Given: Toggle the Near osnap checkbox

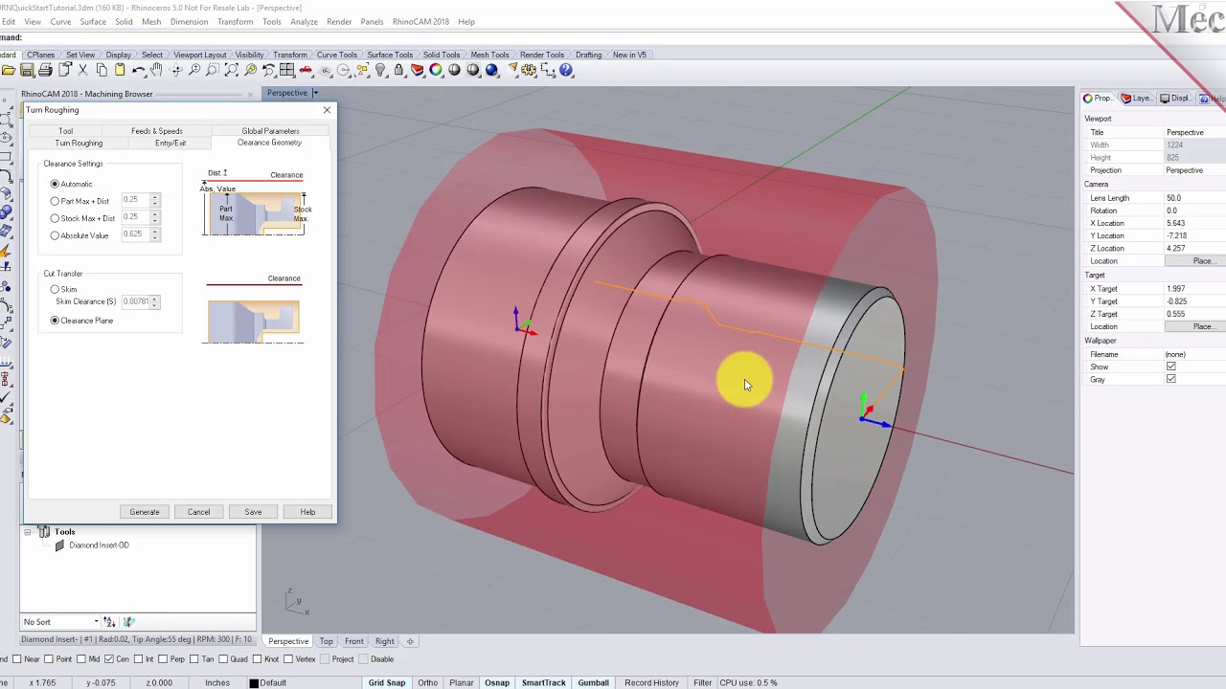Looking at the screenshot, I should (18, 659).
